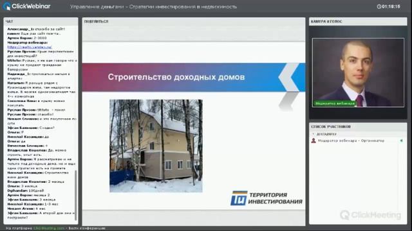412x231 pixels.
Task: Click 'Александр_1: спасибо за сайт' chat message
Action: click(x=36, y=29)
